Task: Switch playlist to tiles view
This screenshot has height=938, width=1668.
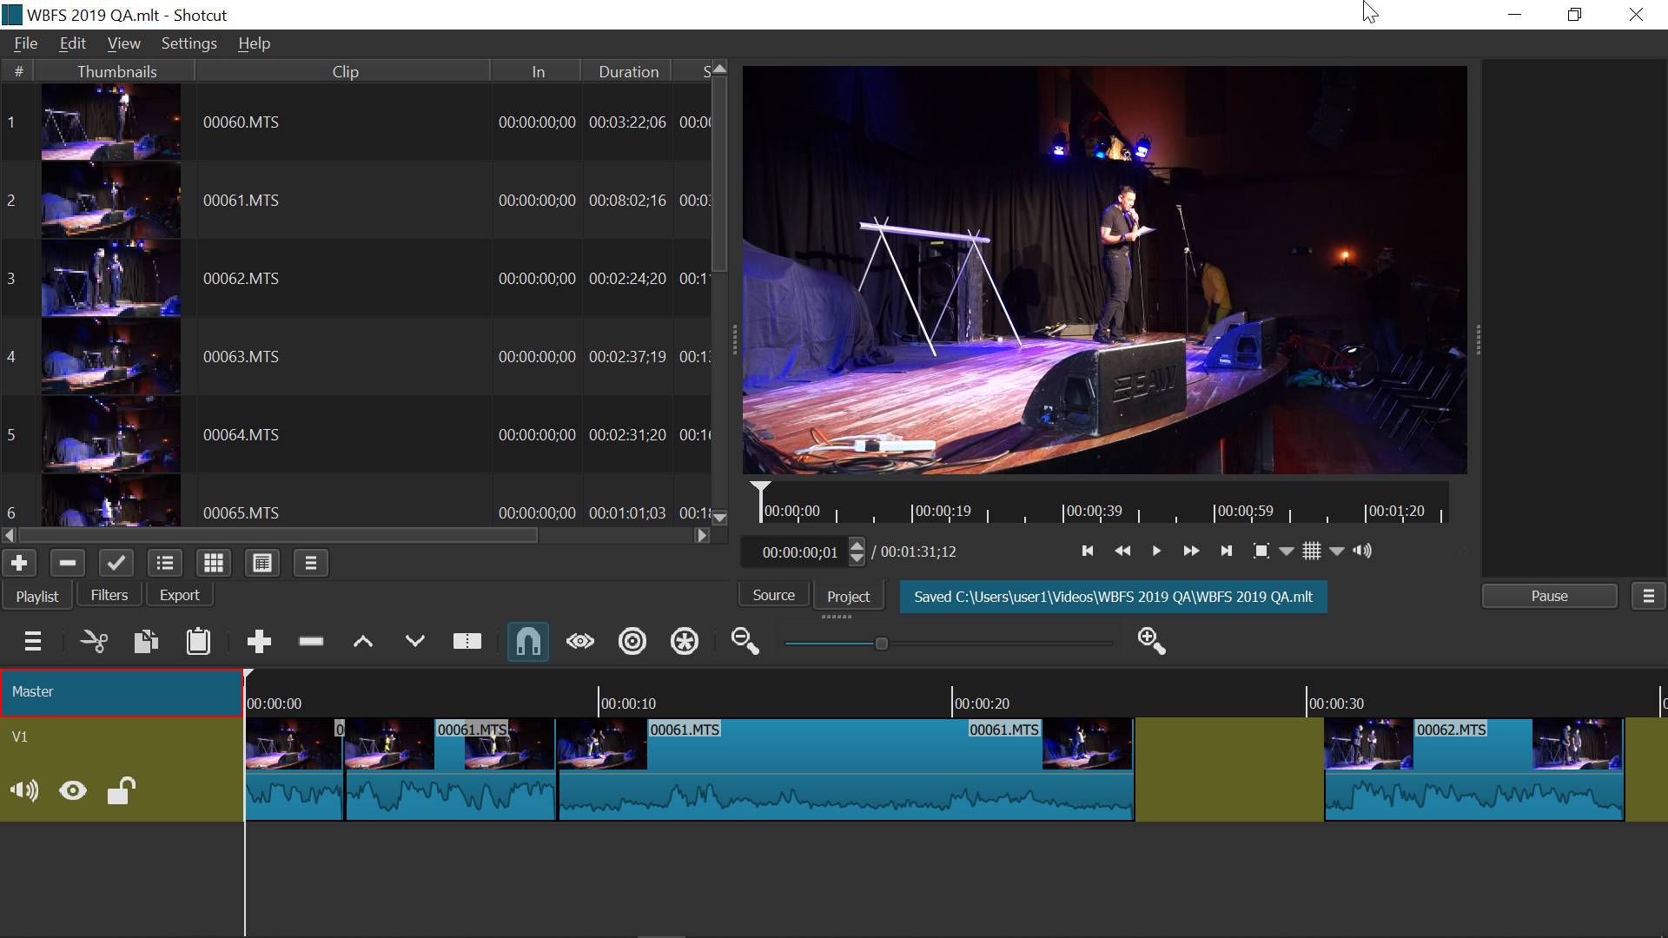Action: pyautogui.click(x=213, y=563)
